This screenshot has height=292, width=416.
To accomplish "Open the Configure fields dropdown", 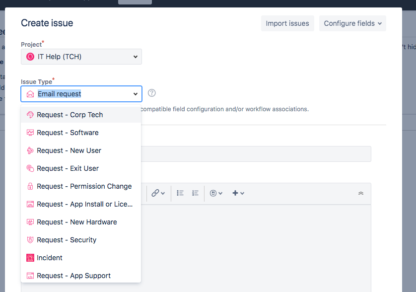I will tap(352, 23).
